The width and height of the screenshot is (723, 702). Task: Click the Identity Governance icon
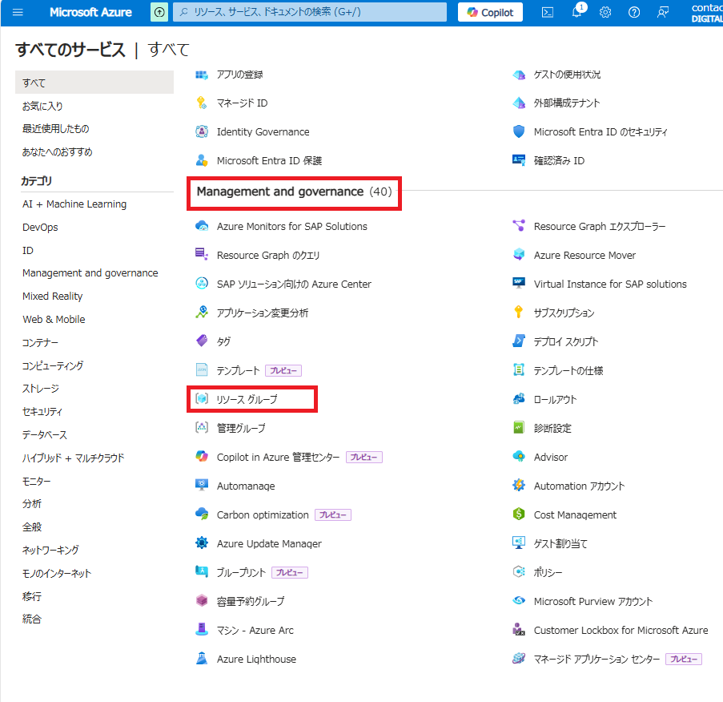pos(202,132)
